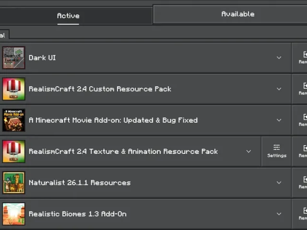Select the Dark UI pack name
307x230 pixels.
[x=42, y=57]
